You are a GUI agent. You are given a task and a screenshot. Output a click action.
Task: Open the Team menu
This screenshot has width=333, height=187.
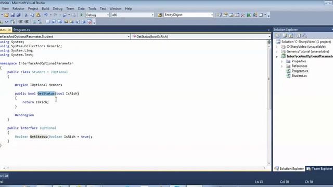point(70,9)
